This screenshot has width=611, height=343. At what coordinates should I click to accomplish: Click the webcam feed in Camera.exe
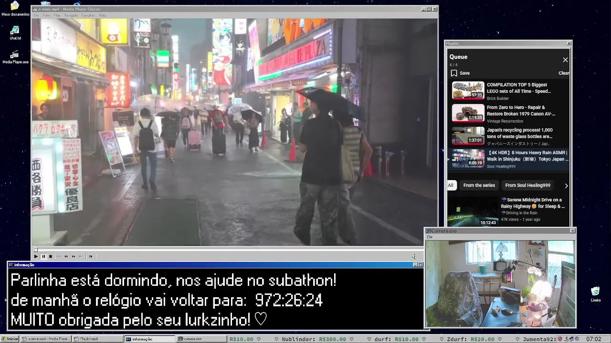pyautogui.click(x=500, y=283)
